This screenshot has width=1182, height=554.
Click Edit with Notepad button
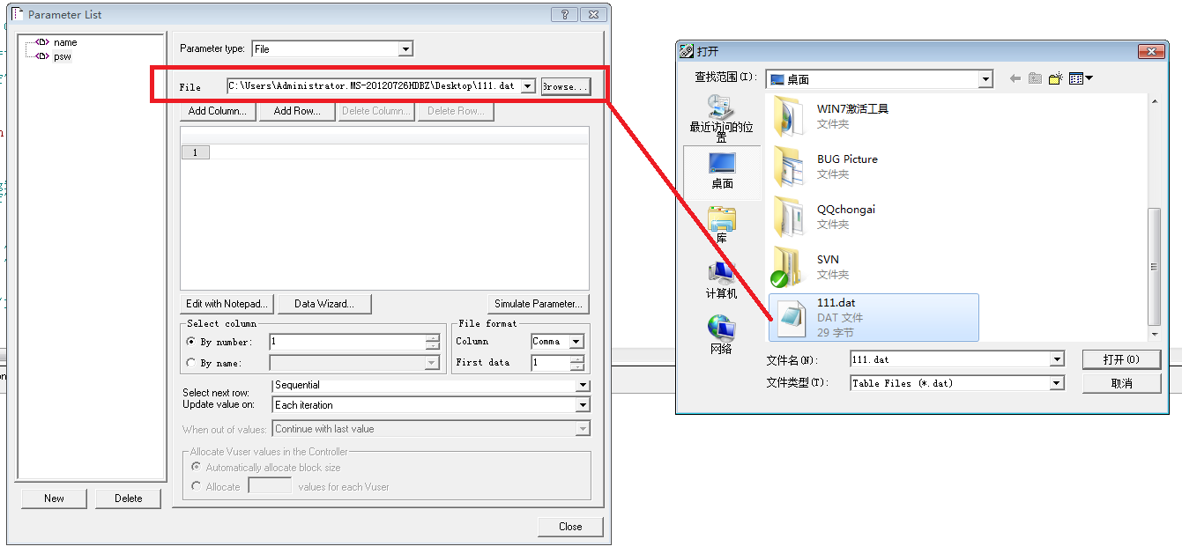pyautogui.click(x=227, y=304)
